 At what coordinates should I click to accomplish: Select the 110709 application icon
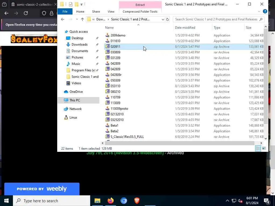point(107,97)
